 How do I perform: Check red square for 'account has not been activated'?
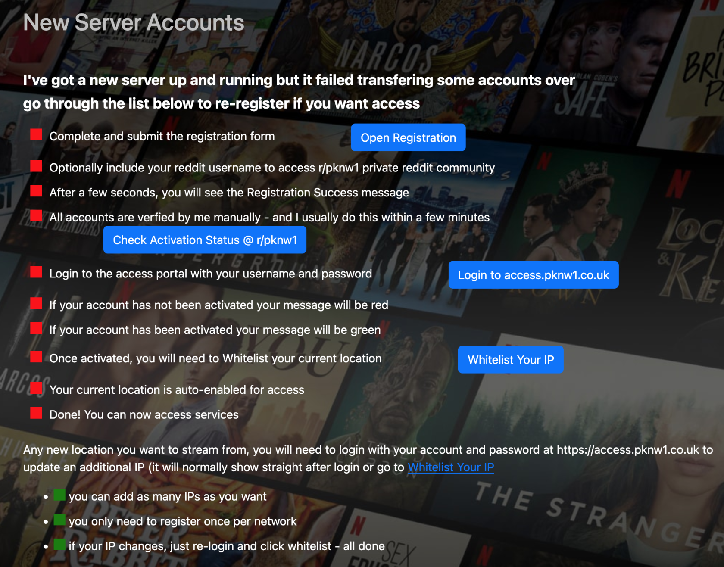(x=36, y=304)
